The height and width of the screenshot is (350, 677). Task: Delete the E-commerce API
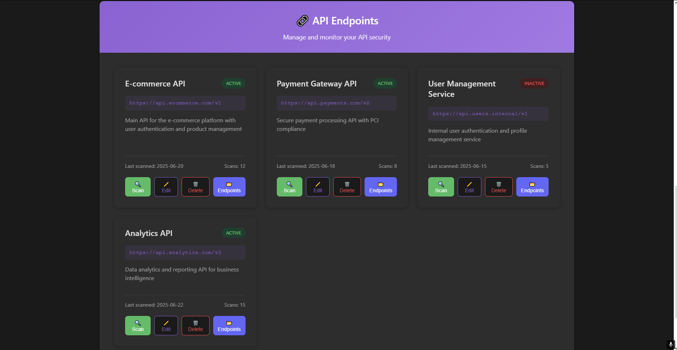196,187
